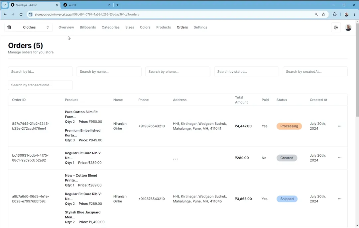This screenshot has height=228, width=359.
Task: Select the StoreOps - Admin browser tab
Action: pos(34,5)
